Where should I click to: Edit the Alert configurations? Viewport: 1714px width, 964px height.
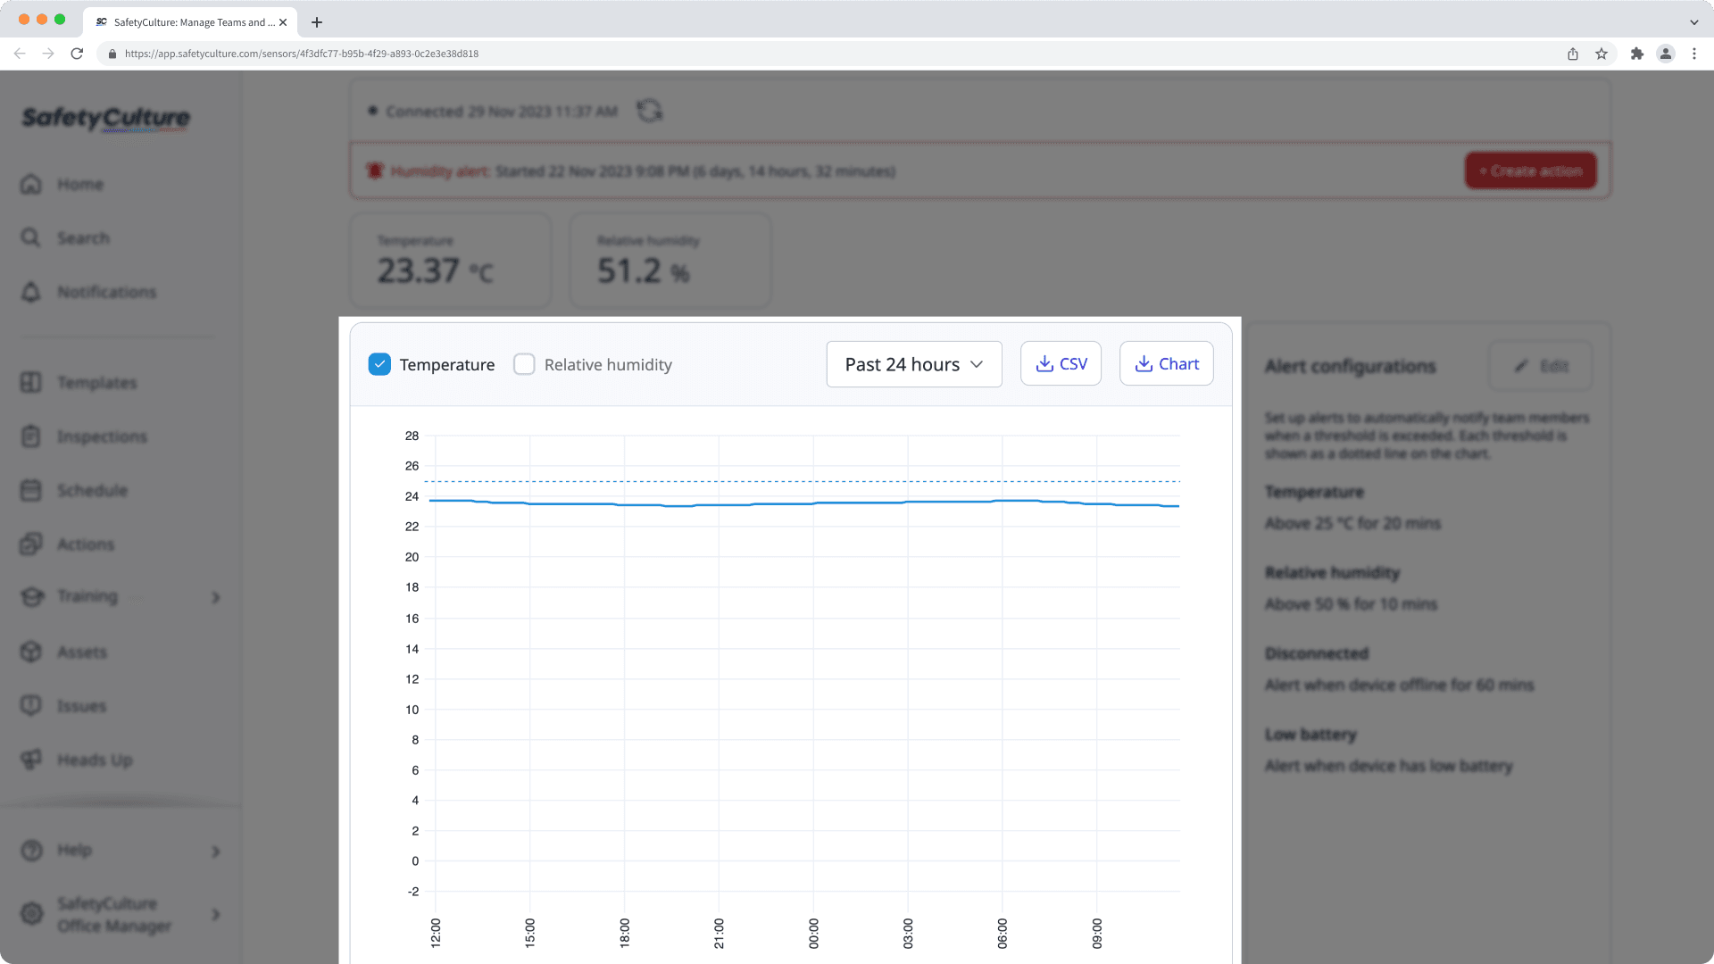1541,366
